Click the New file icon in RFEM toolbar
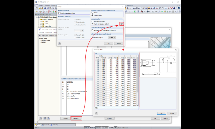Viewport: 215px width, 129px height. click(x=37, y=8)
